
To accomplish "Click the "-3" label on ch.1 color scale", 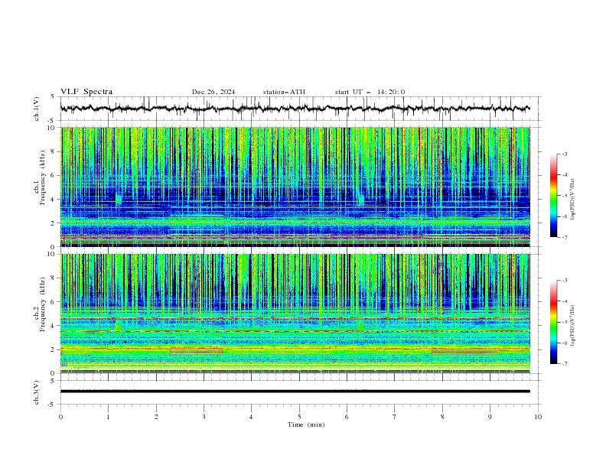I will point(564,154).
